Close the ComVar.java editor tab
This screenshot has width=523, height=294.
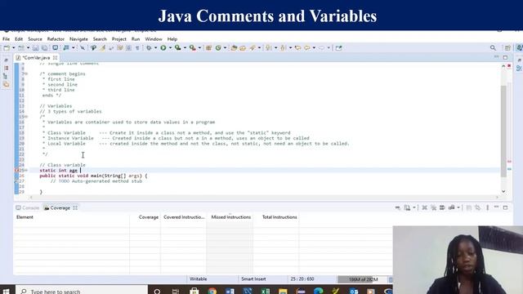[x=56, y=58]
